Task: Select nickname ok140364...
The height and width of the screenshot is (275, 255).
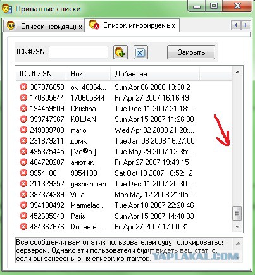Action: (88, 87)
